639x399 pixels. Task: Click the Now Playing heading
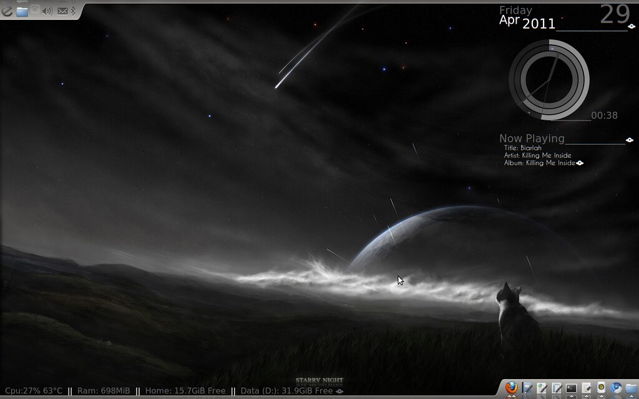click(532, 138)
